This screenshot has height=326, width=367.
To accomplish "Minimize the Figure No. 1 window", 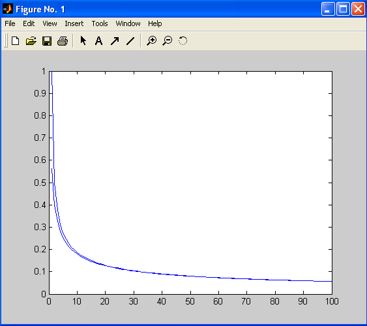I will tap(328, 9).
